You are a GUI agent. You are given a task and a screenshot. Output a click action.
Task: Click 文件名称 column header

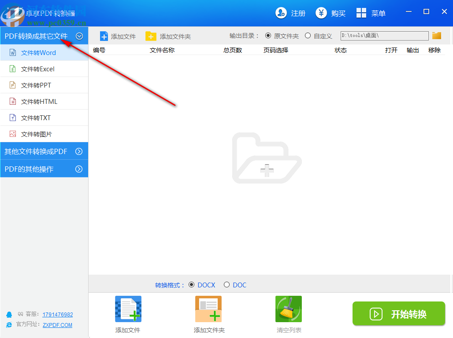(x=162, y=50)
